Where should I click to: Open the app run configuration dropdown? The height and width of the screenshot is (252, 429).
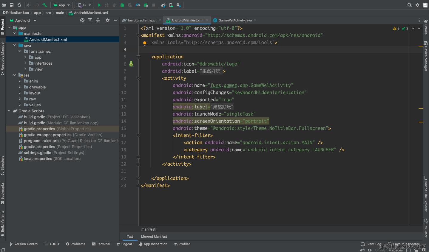(x=62, y=5)
